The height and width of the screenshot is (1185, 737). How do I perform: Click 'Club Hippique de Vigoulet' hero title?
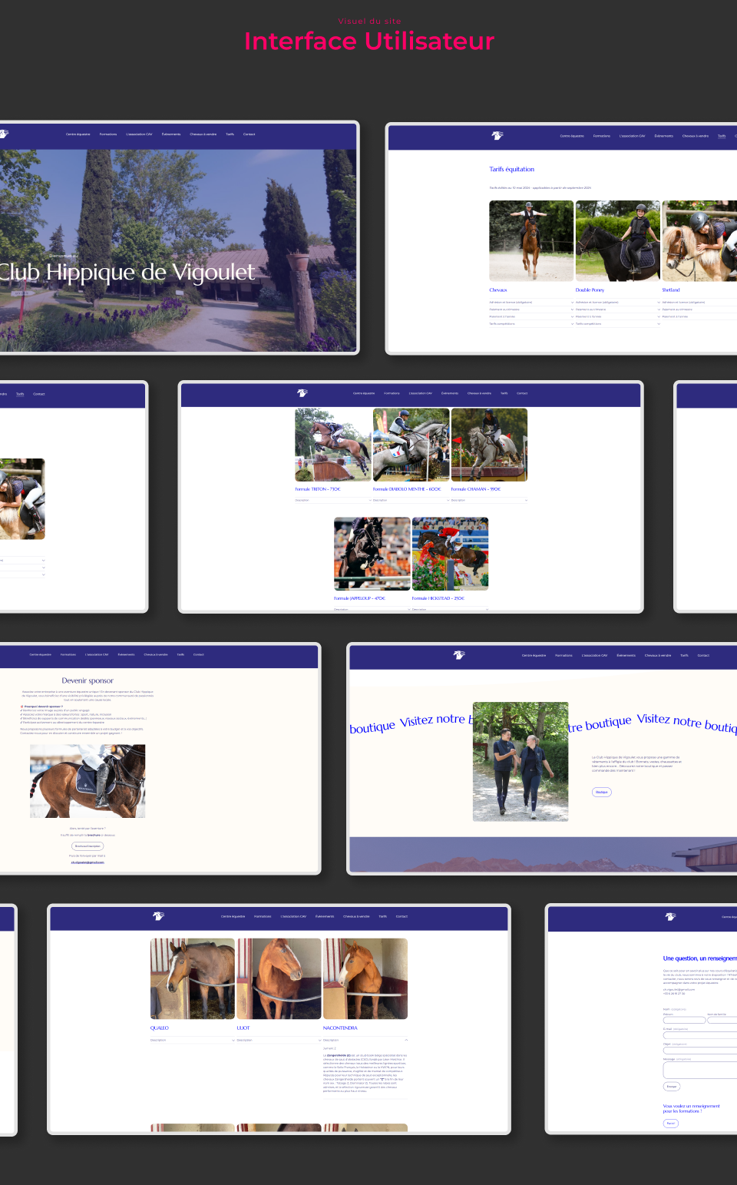click(126, 272)
